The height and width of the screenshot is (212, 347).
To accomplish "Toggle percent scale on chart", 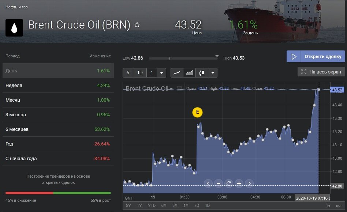I will pyautogui.click(x=328, y=205).
